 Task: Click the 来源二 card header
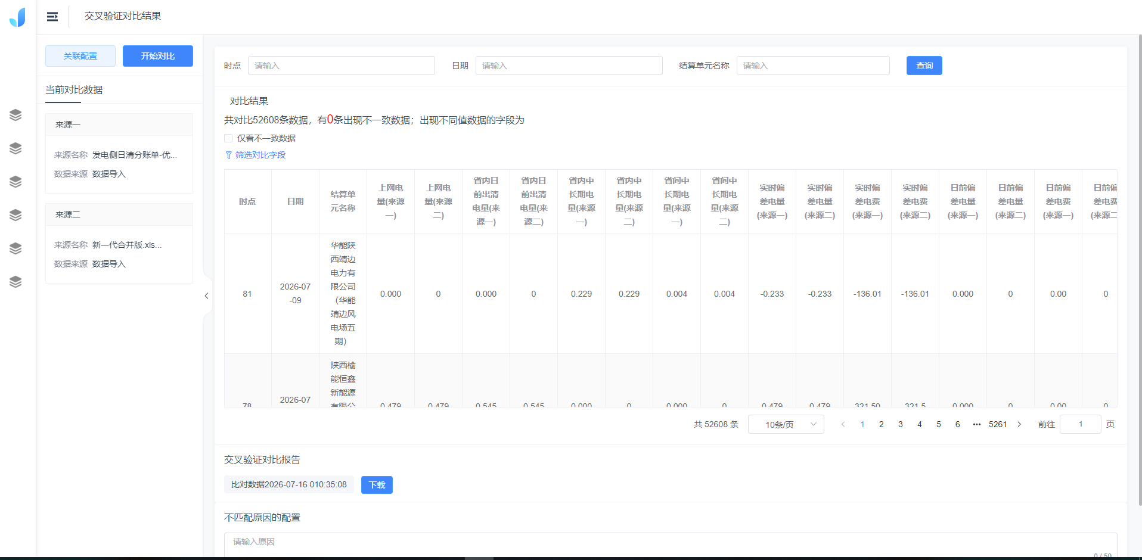(119, 214)
